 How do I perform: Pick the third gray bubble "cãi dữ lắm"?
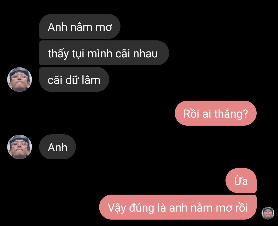(x=74, y=80)
